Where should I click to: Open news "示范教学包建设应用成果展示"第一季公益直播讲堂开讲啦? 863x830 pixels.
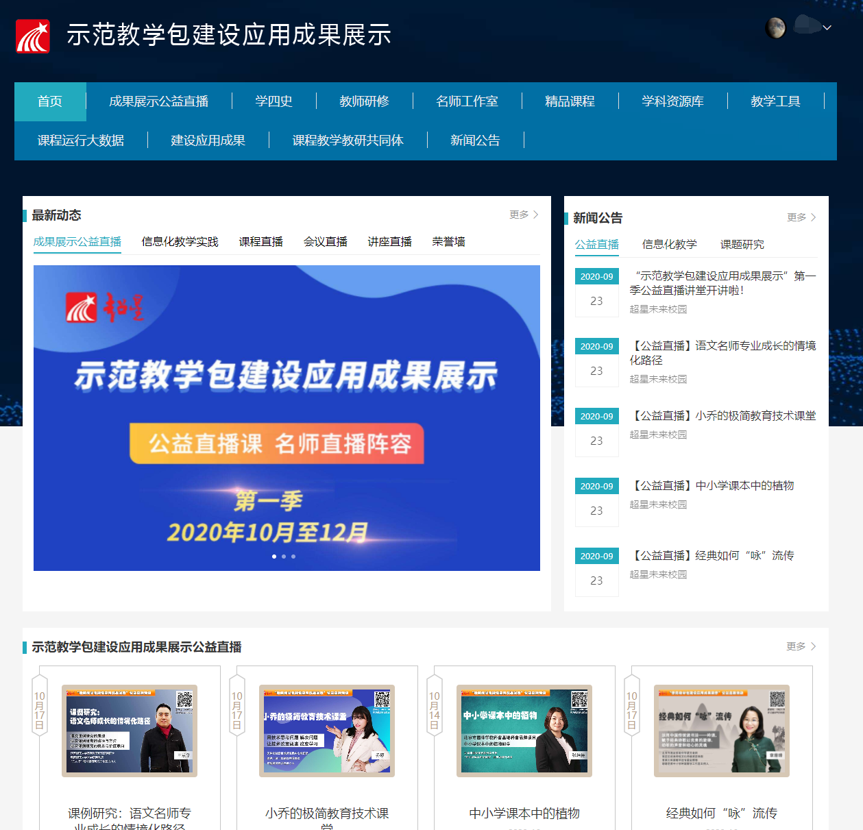click(x=723, y=283)
